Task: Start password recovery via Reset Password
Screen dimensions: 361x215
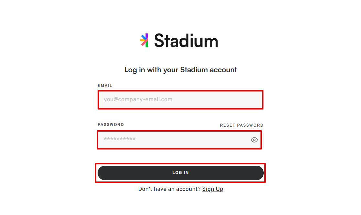Action: click(x=241, y=125)
